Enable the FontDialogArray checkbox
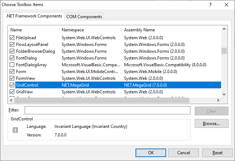The width and height of the screenshot is (235, 161). click(x=12, y=65)
